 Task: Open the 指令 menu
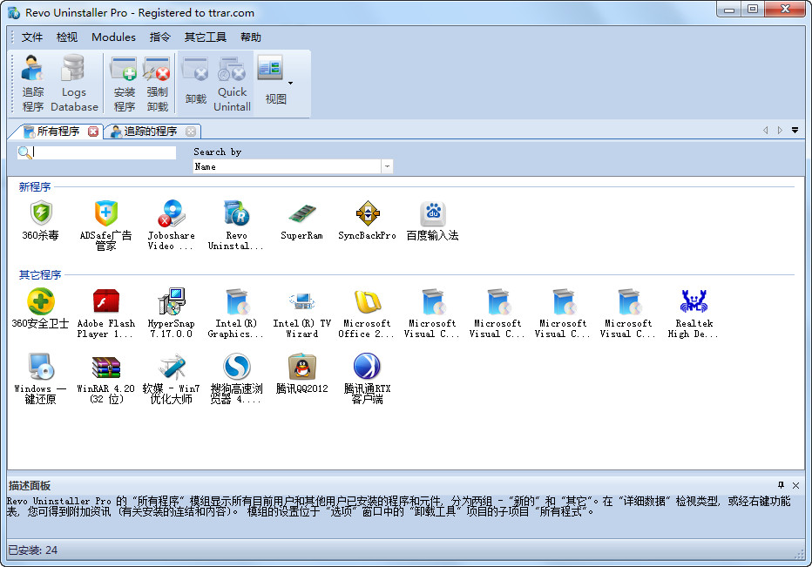tap(159, 37)
